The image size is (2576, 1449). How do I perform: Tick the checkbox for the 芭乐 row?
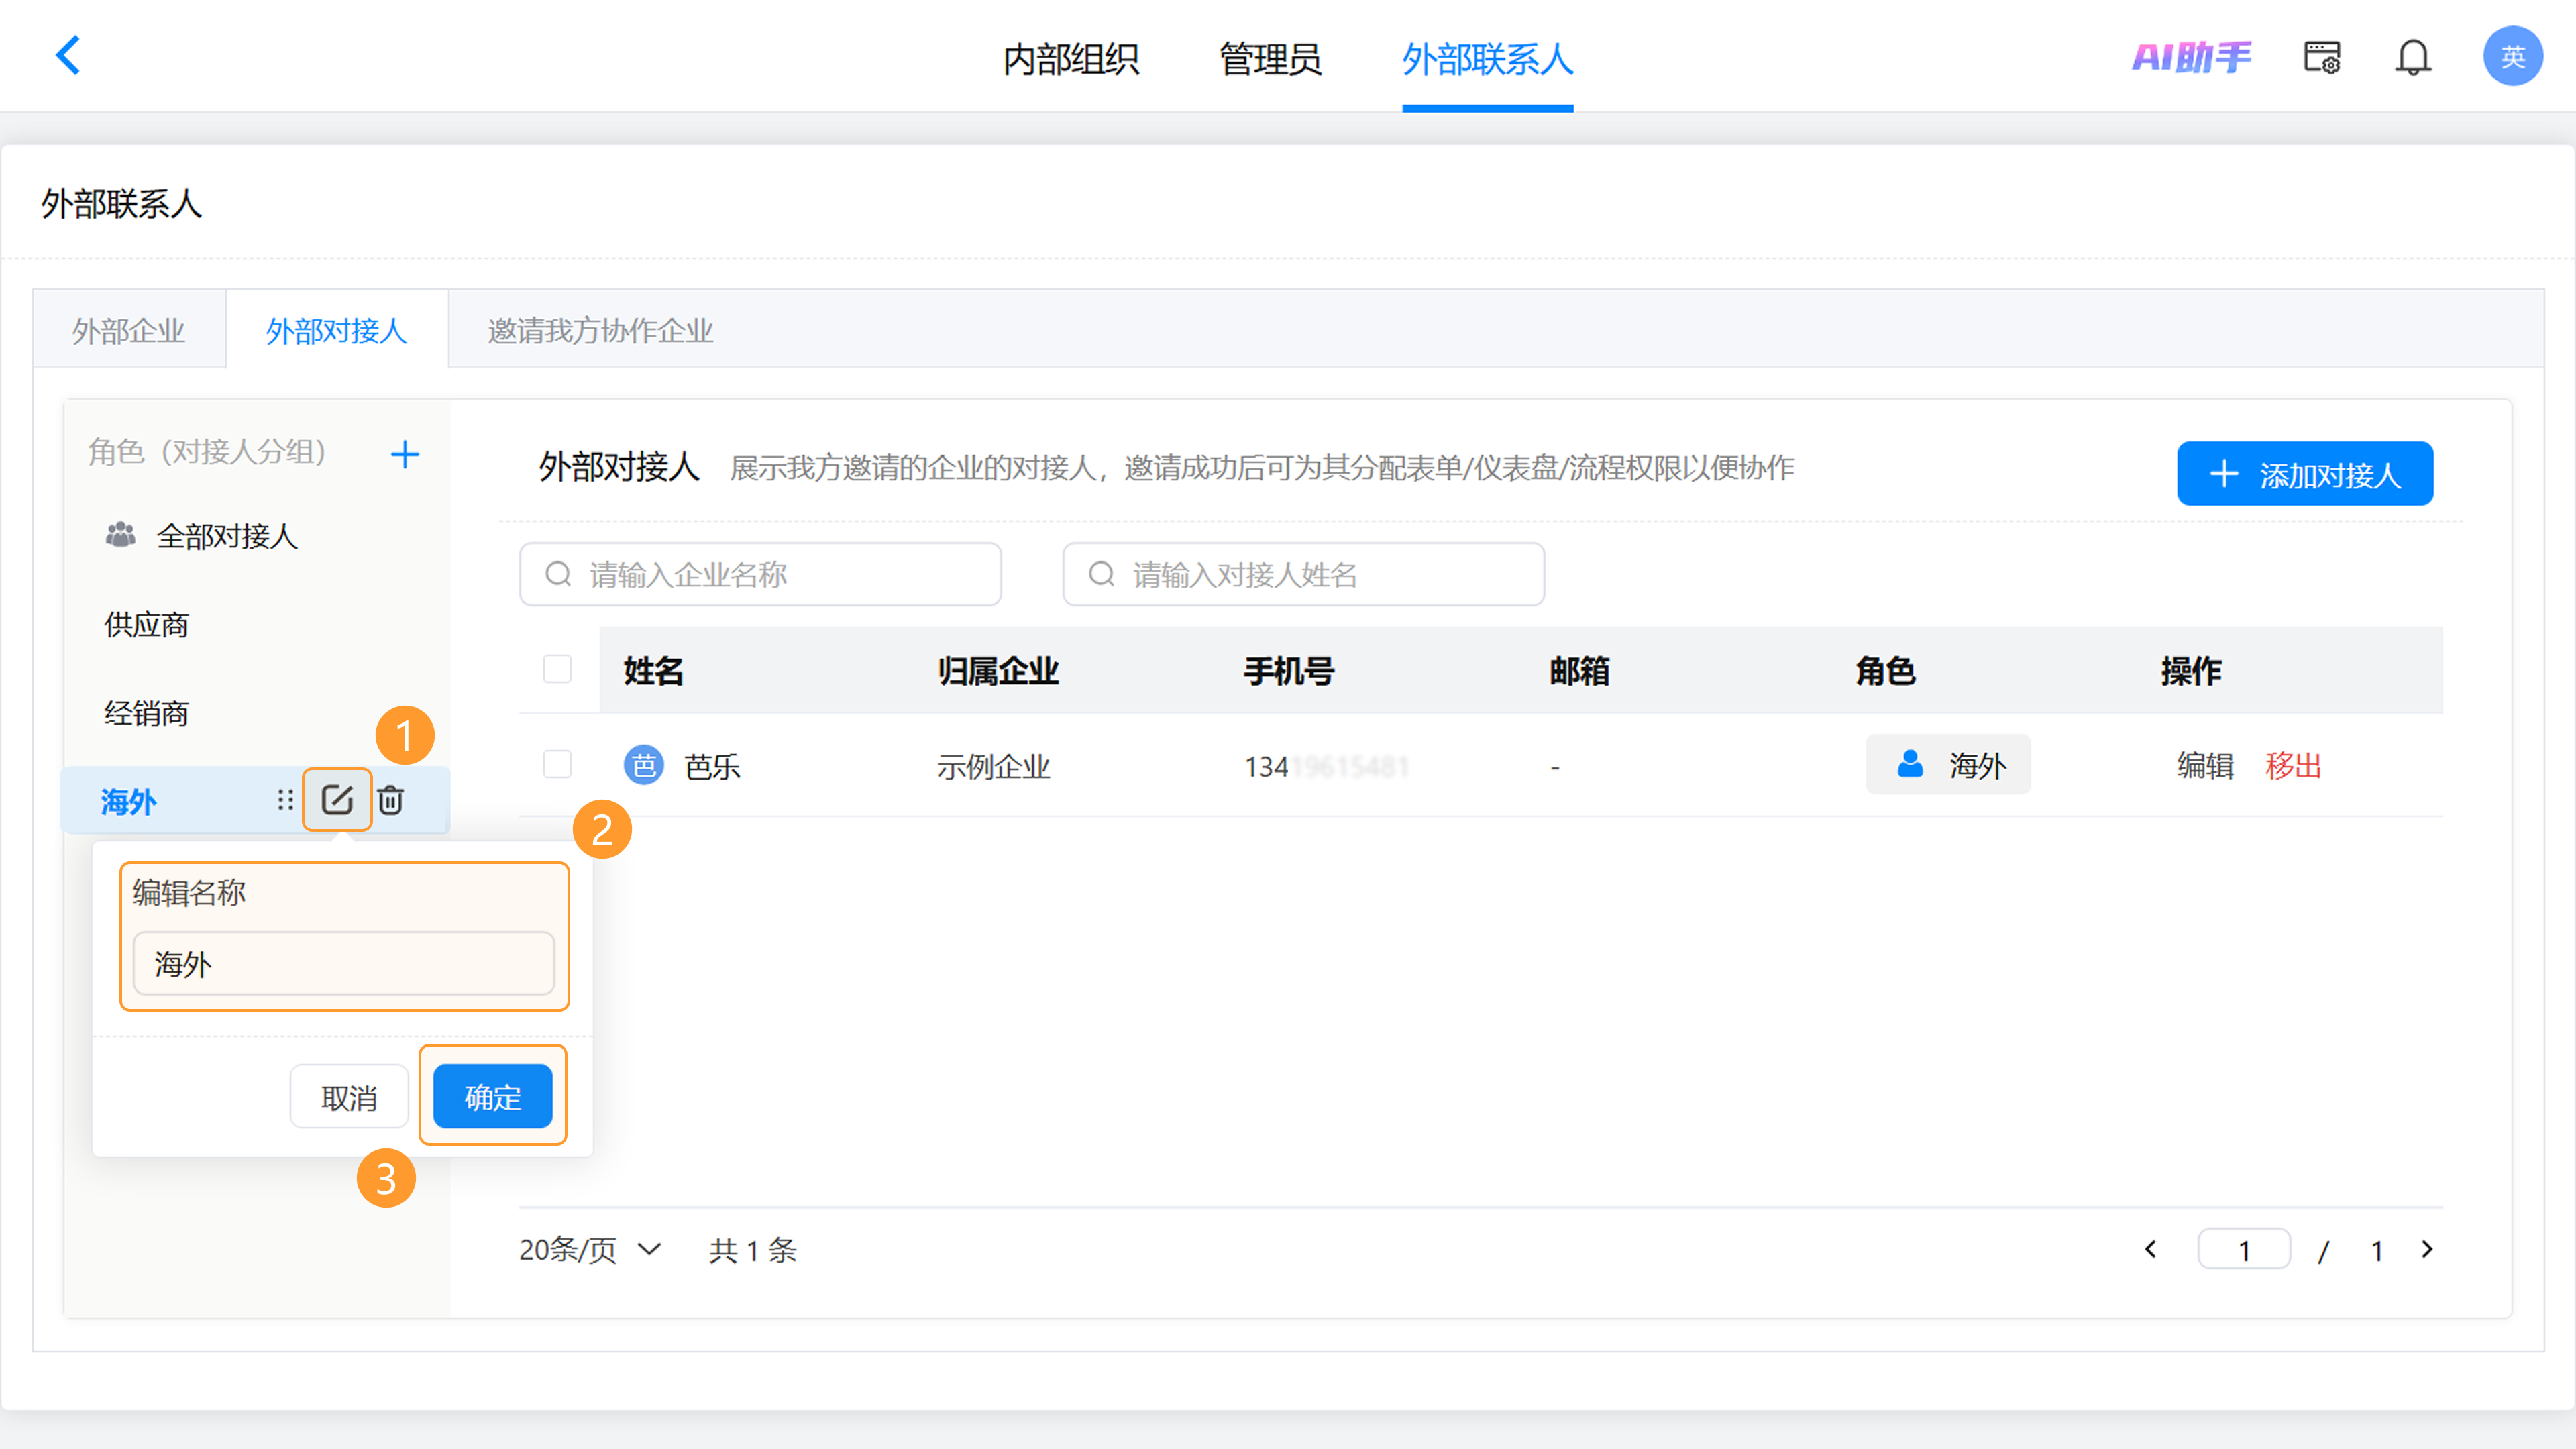pos(557,764)
